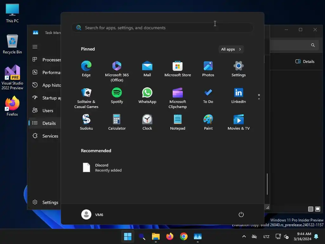The height and width of the screenshot is (244, 325).
Task: Open Task Manager Settings at sidebar bottom
Action: tap(45, 202)
